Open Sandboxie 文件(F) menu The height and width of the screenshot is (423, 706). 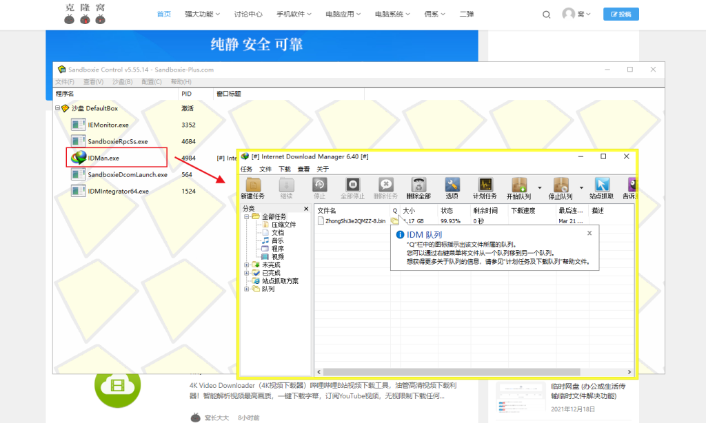pos(65,82)
